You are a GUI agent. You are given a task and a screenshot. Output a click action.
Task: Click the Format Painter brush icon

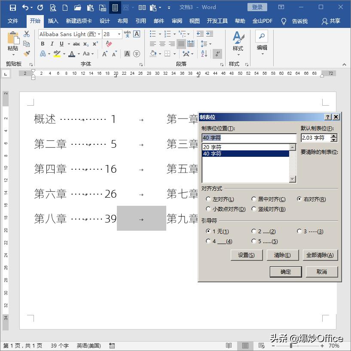[x=27, y=53]
